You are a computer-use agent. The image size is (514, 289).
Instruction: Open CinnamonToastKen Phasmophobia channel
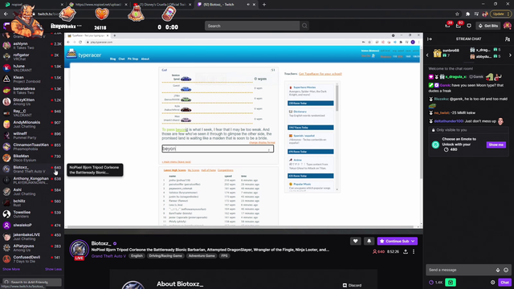point(32,147)
